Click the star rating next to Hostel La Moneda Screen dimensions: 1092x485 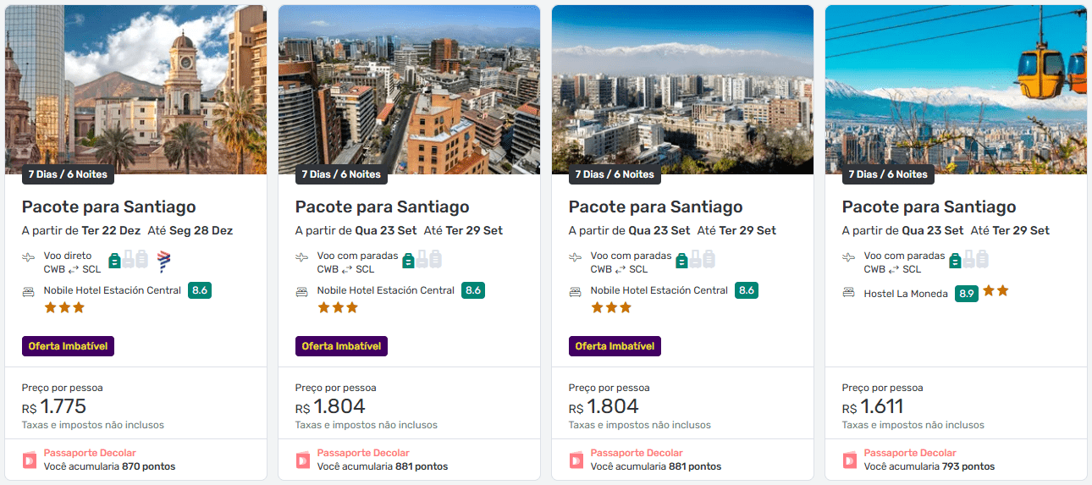coord(995,291)
